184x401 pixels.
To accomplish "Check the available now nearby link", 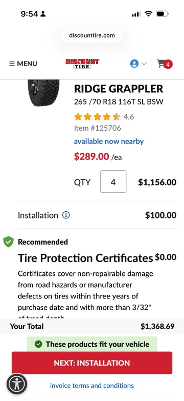I will [x=109, y=142].
